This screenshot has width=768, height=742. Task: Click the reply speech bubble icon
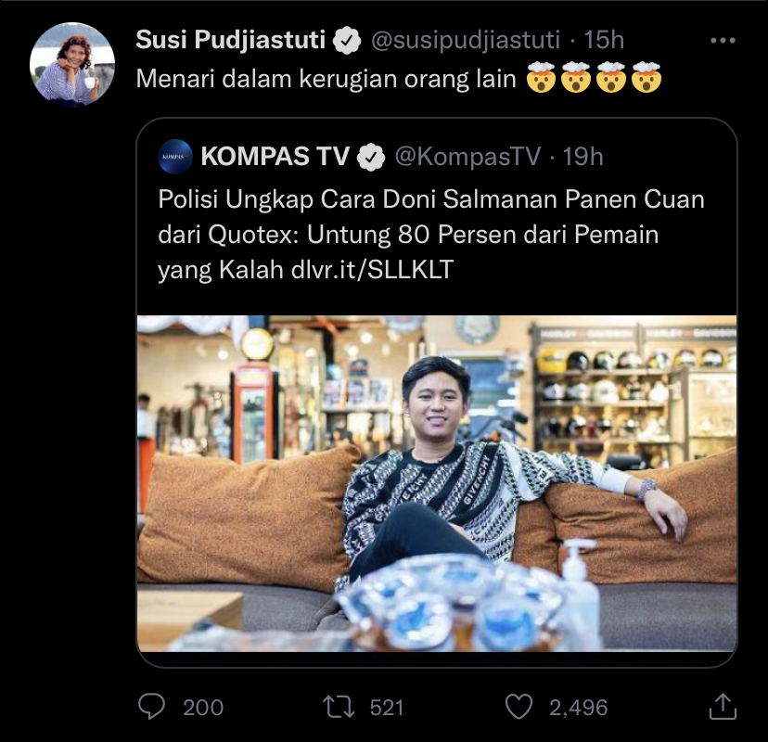pos(151,707)
